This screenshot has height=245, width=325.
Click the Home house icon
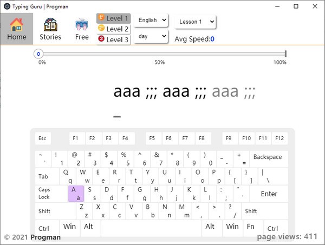[17, 25]
